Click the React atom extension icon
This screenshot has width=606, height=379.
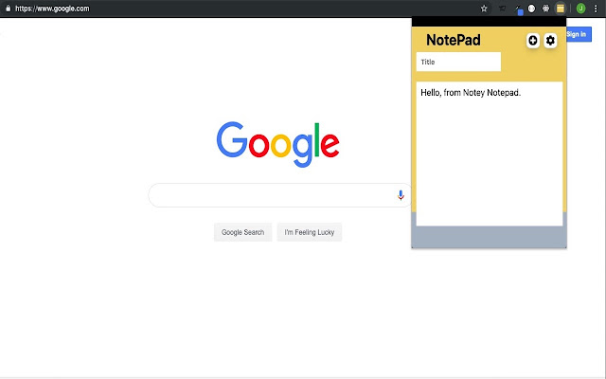(x=545, y=9)
